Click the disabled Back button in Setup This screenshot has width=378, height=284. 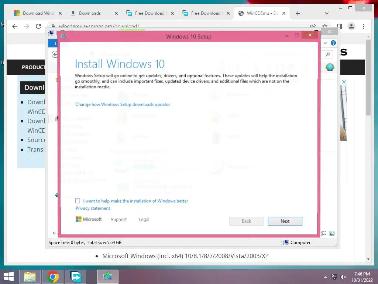[246, 221]
